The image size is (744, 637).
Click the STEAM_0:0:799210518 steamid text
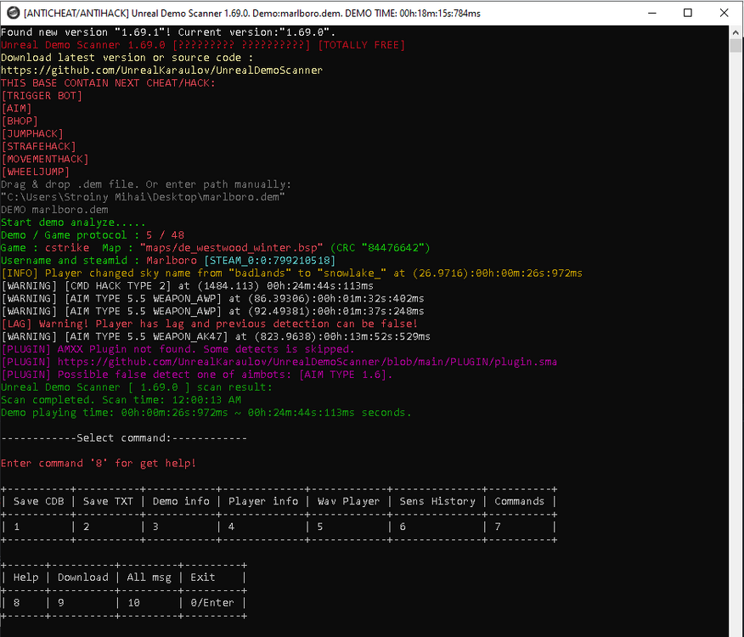[x=270, y=260]
